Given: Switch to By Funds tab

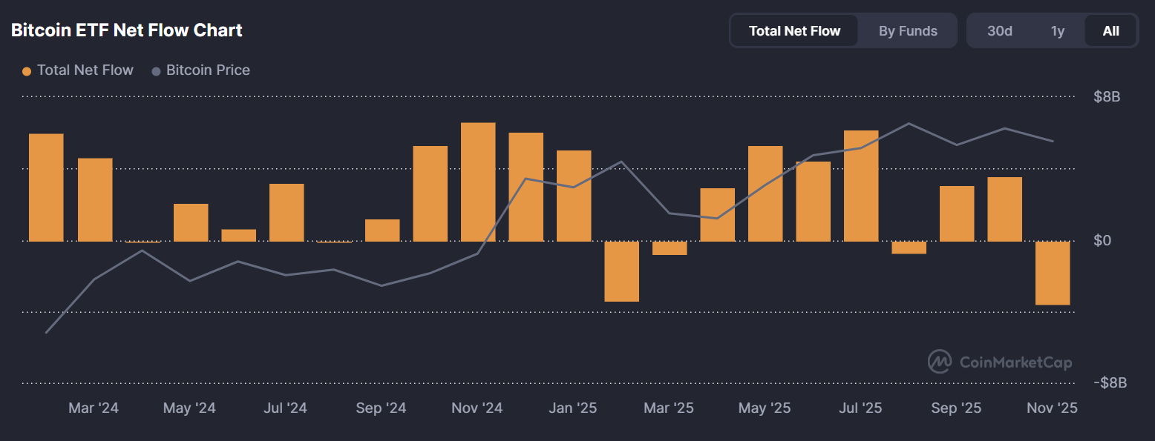Looking at the screenshot, I should [x=908, y=31].
